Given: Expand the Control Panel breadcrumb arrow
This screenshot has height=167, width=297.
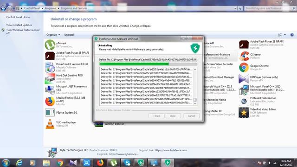Looking at the screenshot, I should 42,8.
